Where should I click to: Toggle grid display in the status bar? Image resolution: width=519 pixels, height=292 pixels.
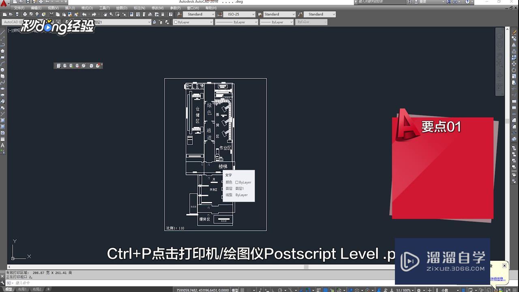(x=242, y=289)
